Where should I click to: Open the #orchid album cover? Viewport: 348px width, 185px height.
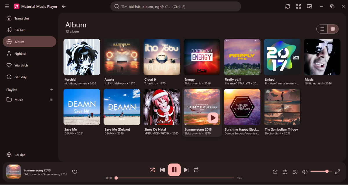pos(82,57)
